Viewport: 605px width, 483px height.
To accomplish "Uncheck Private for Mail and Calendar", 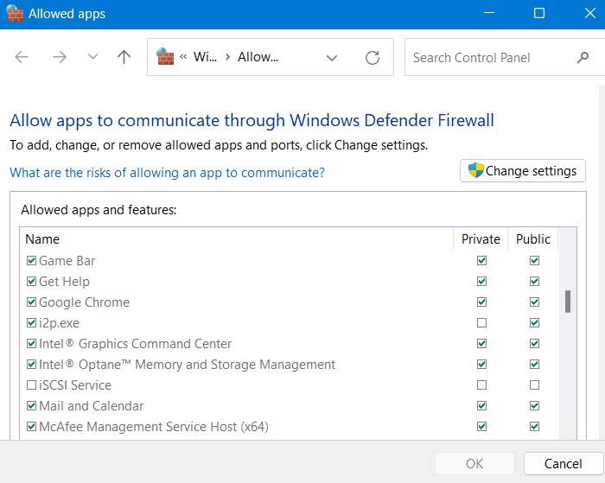I will pyautogui.click(x=481, y=406).
